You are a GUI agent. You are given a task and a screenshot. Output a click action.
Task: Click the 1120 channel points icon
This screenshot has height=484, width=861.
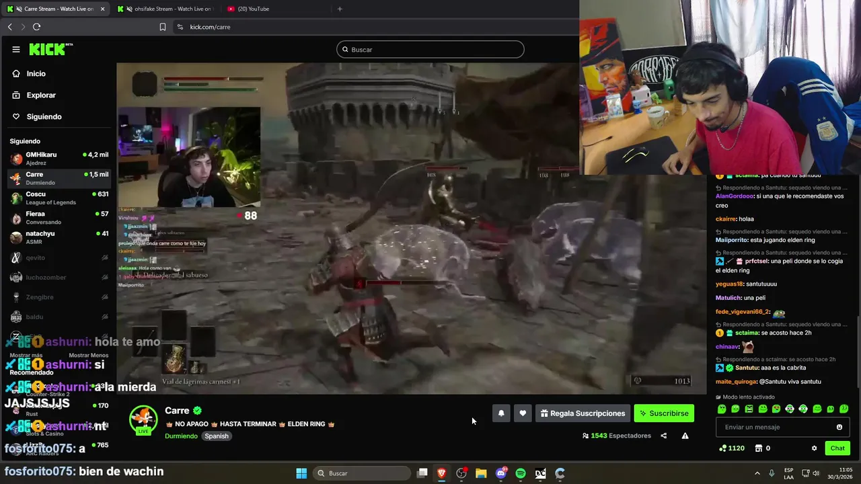731,448
